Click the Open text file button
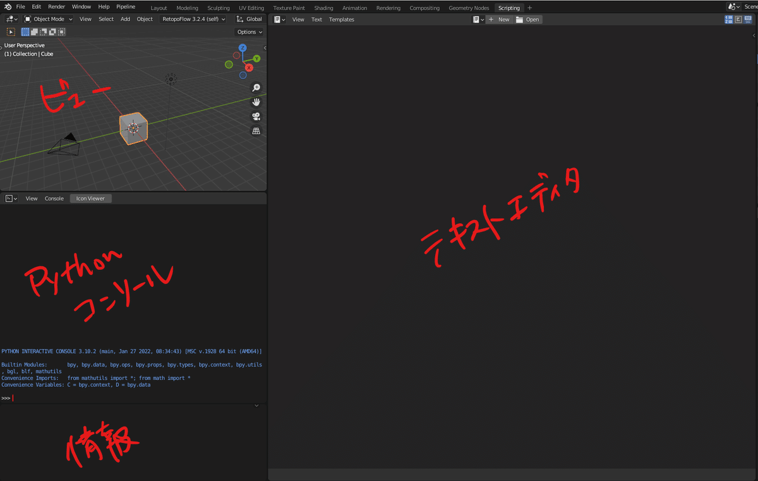 tap(528, 20)
